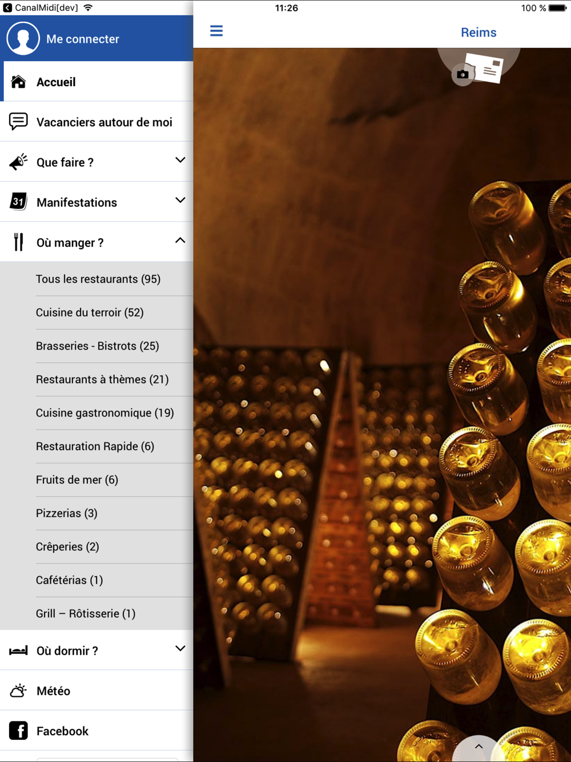This screenshot has height=762, width=571.
Task: Expand the Manifestations section chevron
Action: 180,200
